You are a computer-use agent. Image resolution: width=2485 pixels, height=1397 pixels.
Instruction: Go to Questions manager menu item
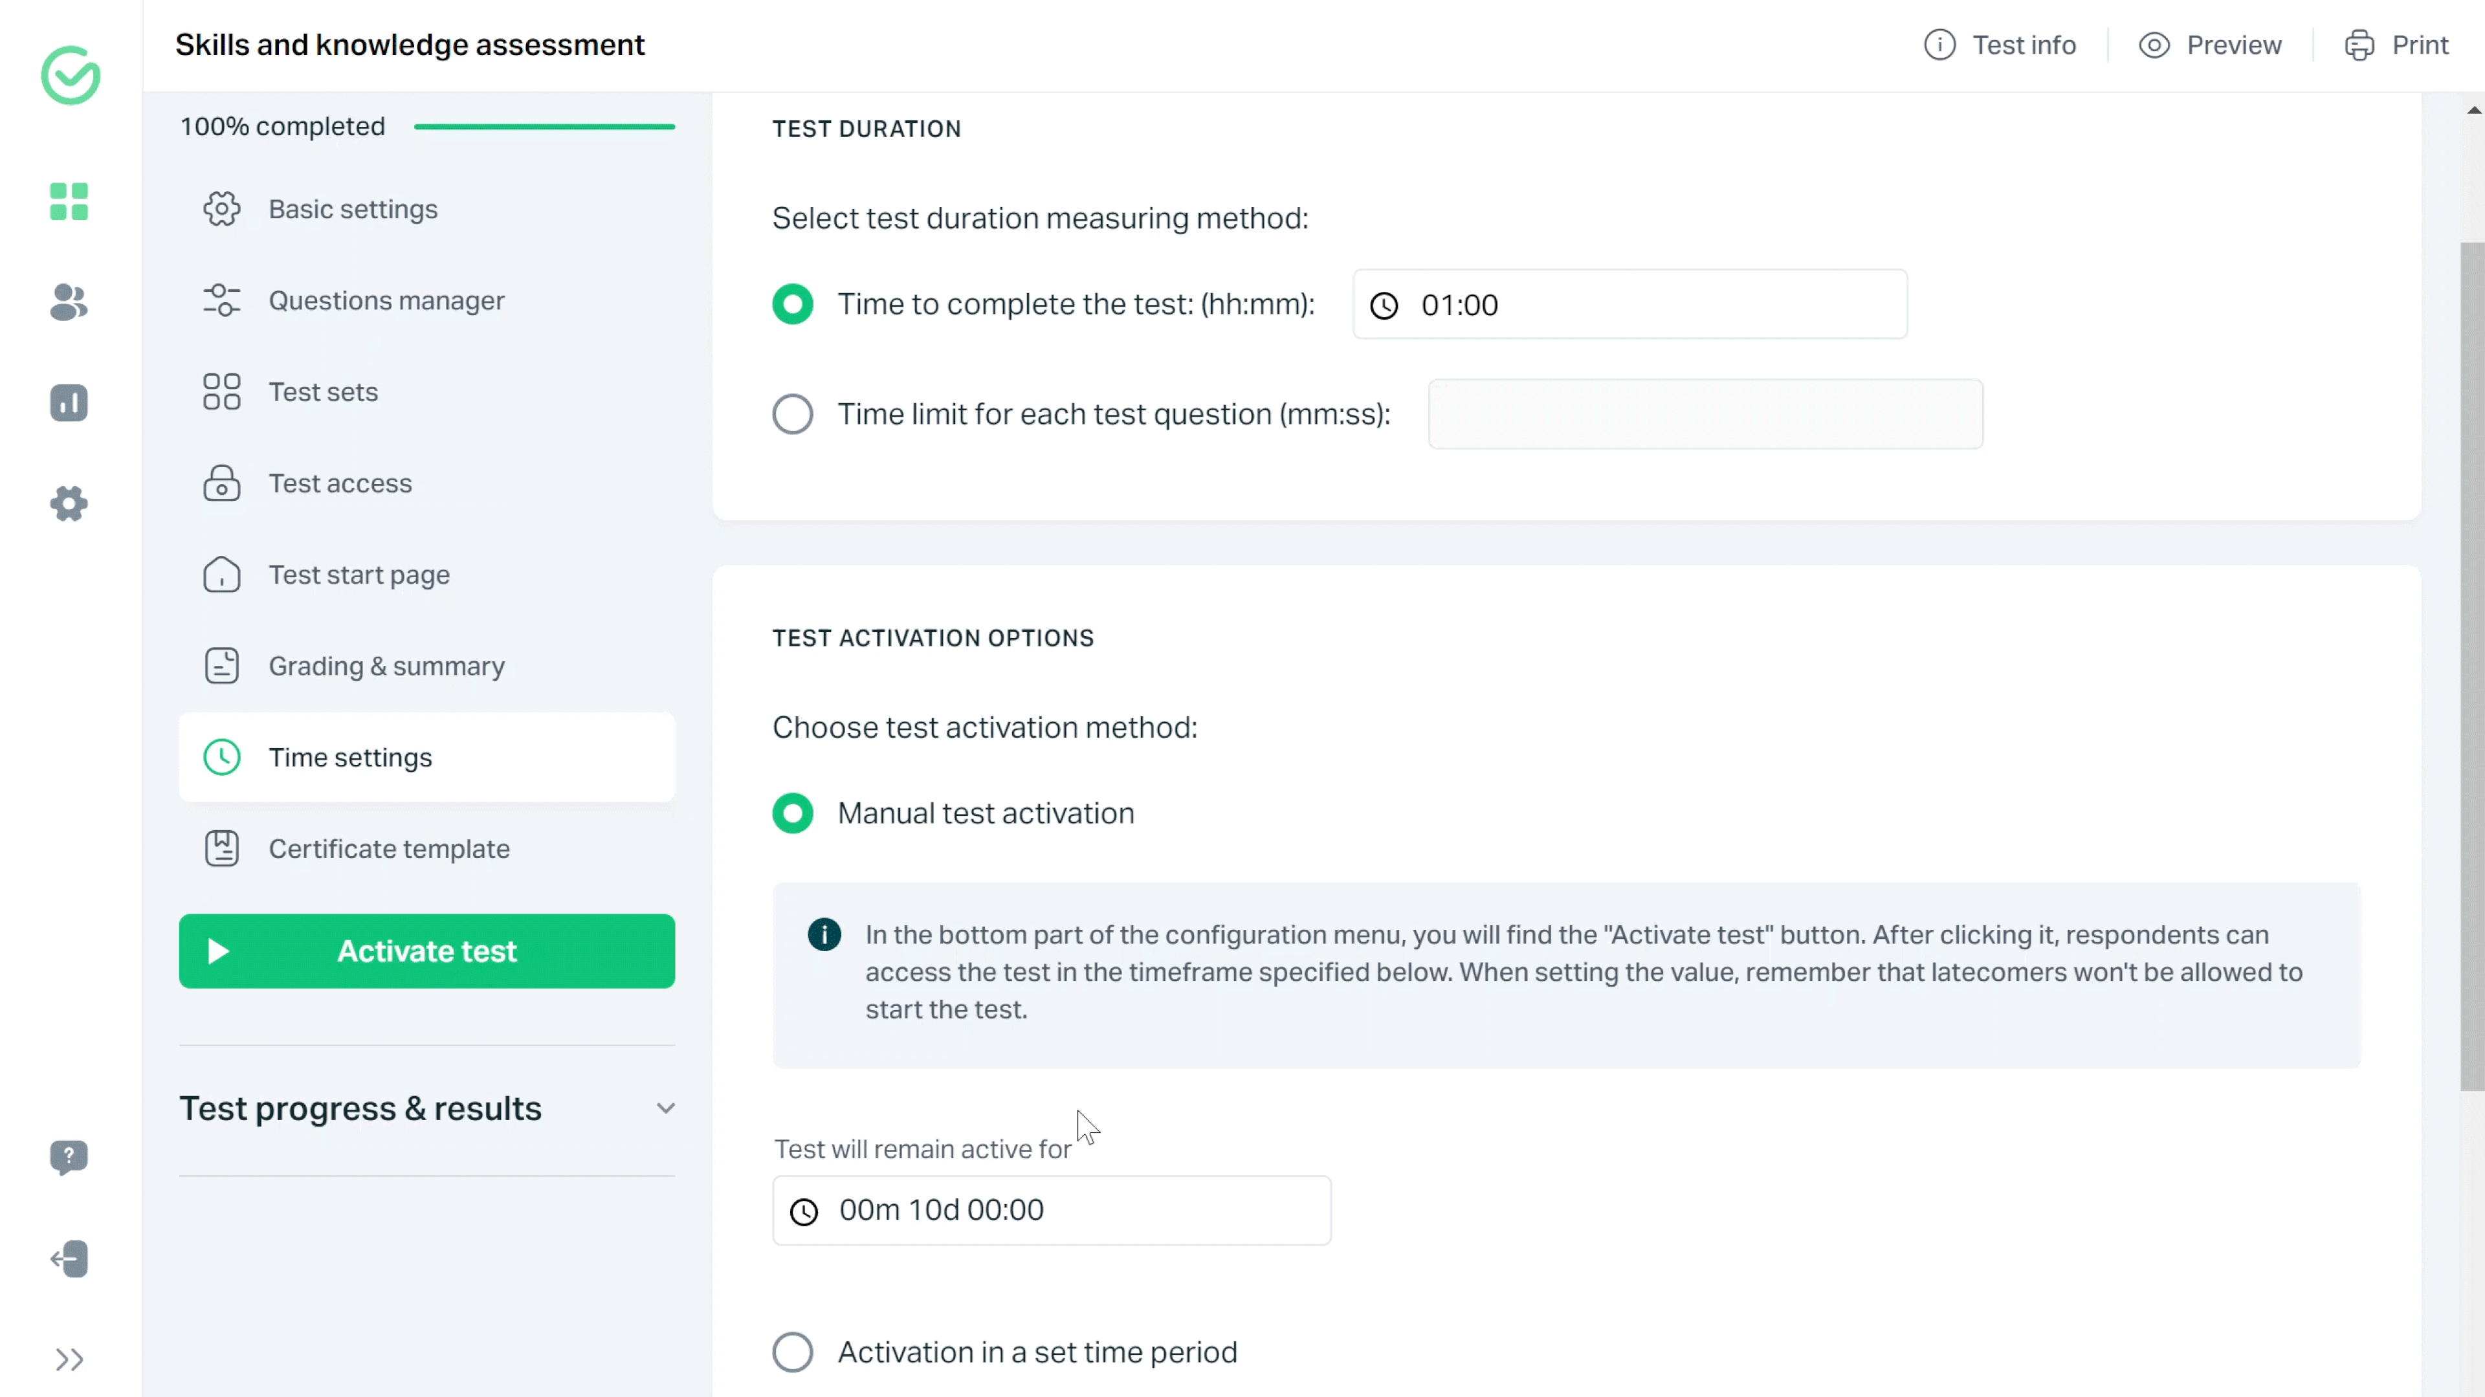(386, 301)
